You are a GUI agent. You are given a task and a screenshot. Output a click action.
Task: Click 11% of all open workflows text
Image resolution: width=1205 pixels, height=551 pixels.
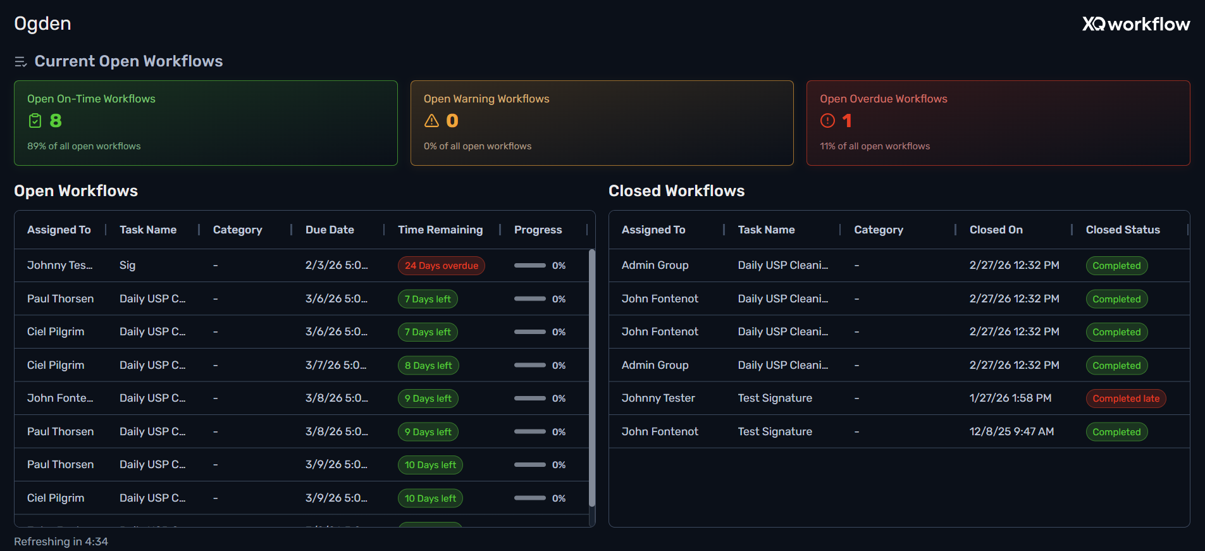875,146
